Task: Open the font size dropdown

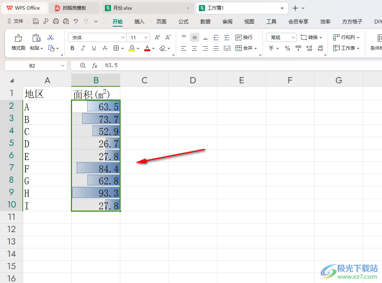Action: pos(146,37)
